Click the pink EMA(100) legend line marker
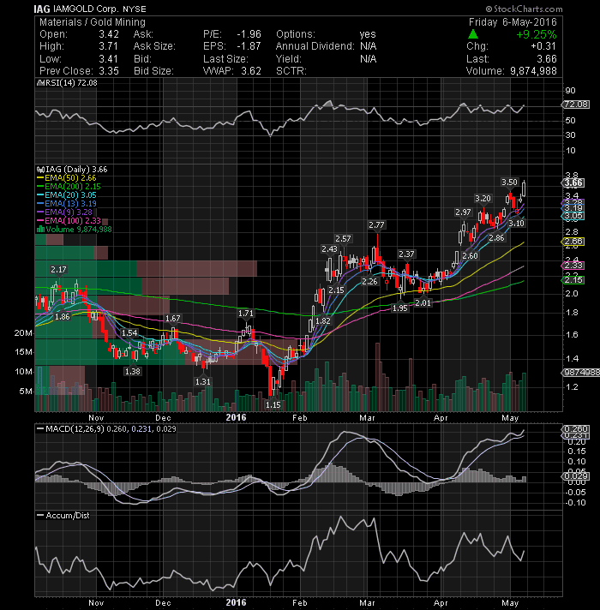This screenshot has width=600, height=610. [x=40, y=220]
